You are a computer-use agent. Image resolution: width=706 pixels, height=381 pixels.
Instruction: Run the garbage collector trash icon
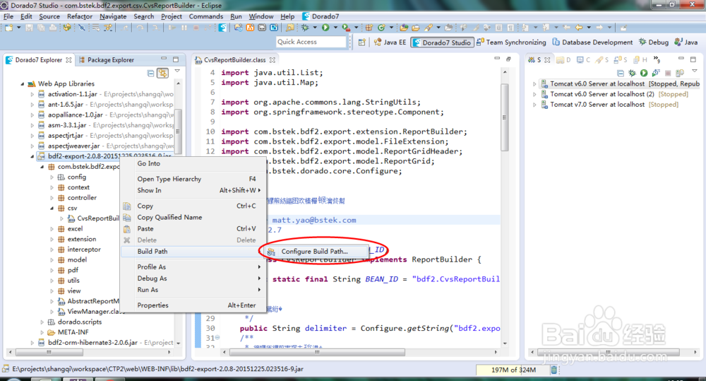pyautogui.click(x=554, y=370)
